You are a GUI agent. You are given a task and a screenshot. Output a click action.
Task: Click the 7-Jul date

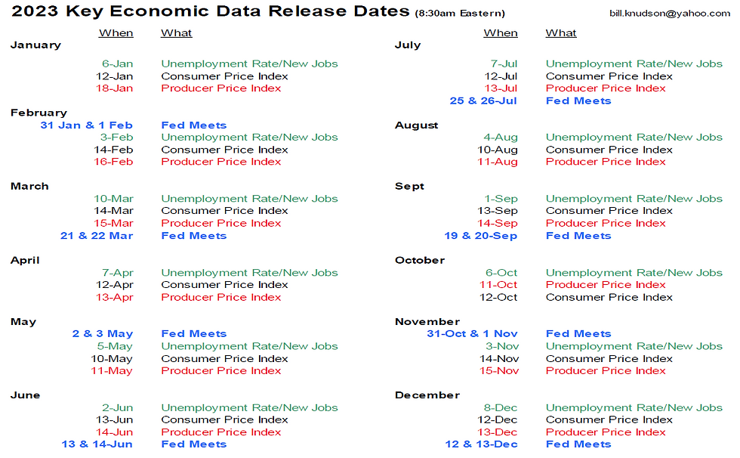point(504,63)
